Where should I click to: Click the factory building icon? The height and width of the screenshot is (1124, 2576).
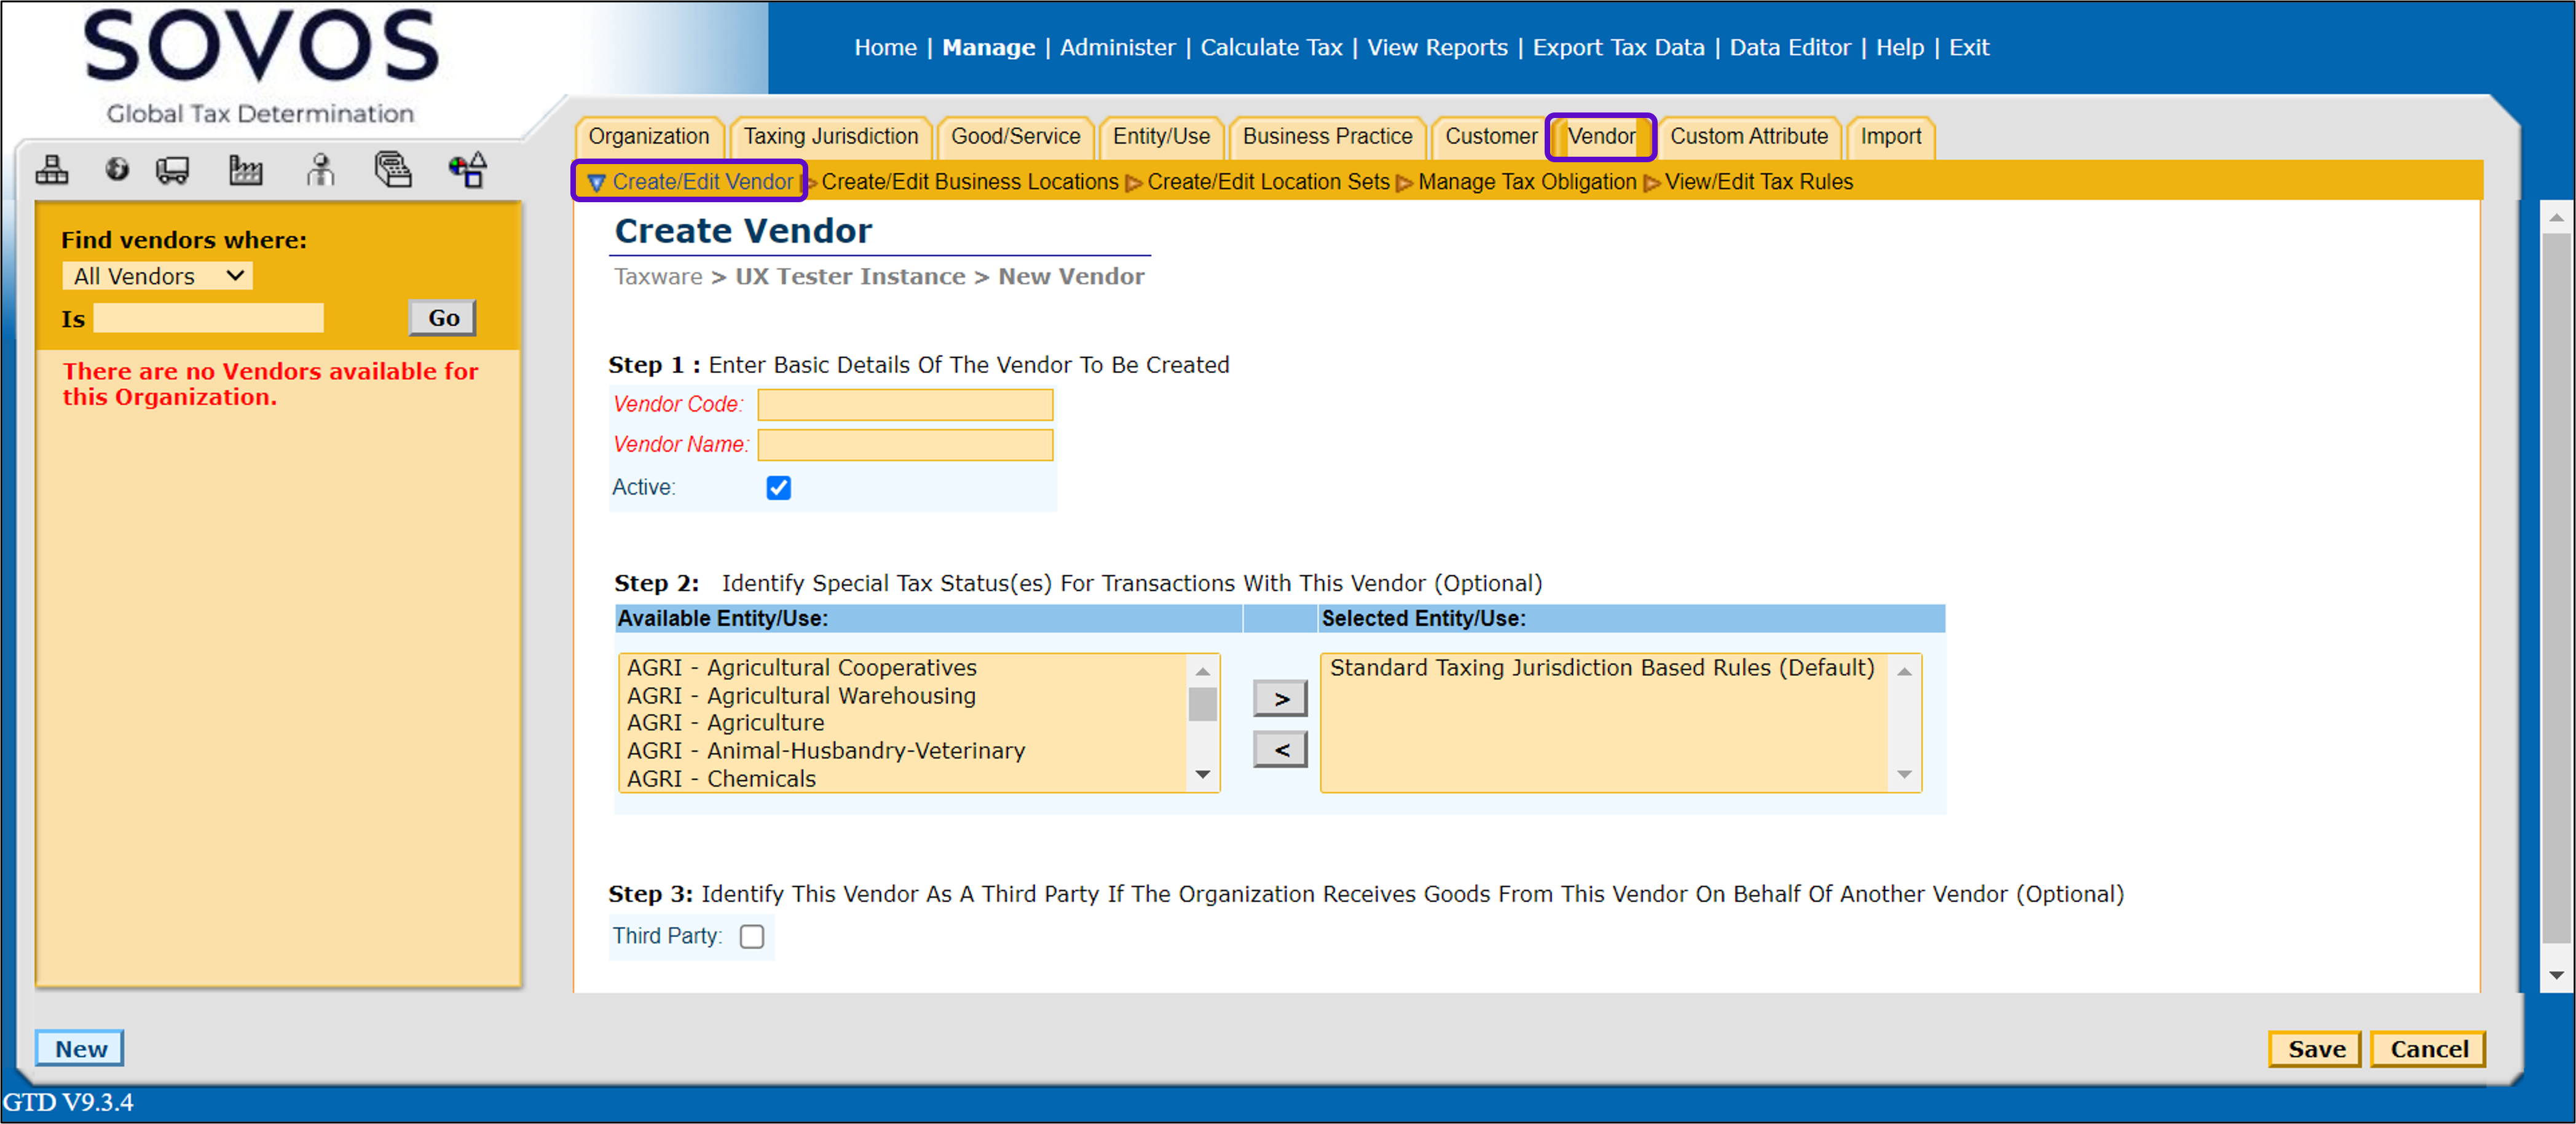245,170
